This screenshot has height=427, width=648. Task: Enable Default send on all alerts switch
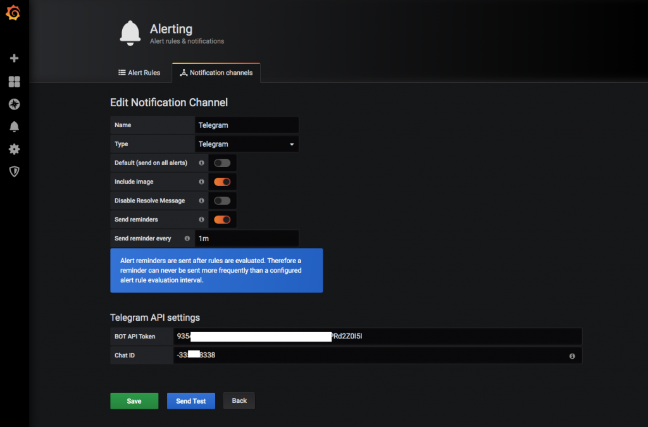[x=222, y=163]
